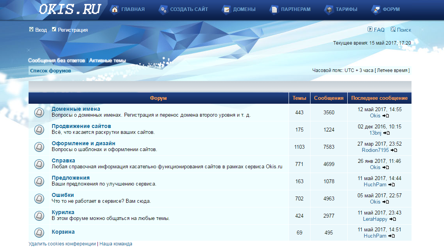Go to last post icon beside 13bnj
444x247 pixels.
tap(386, 133)
